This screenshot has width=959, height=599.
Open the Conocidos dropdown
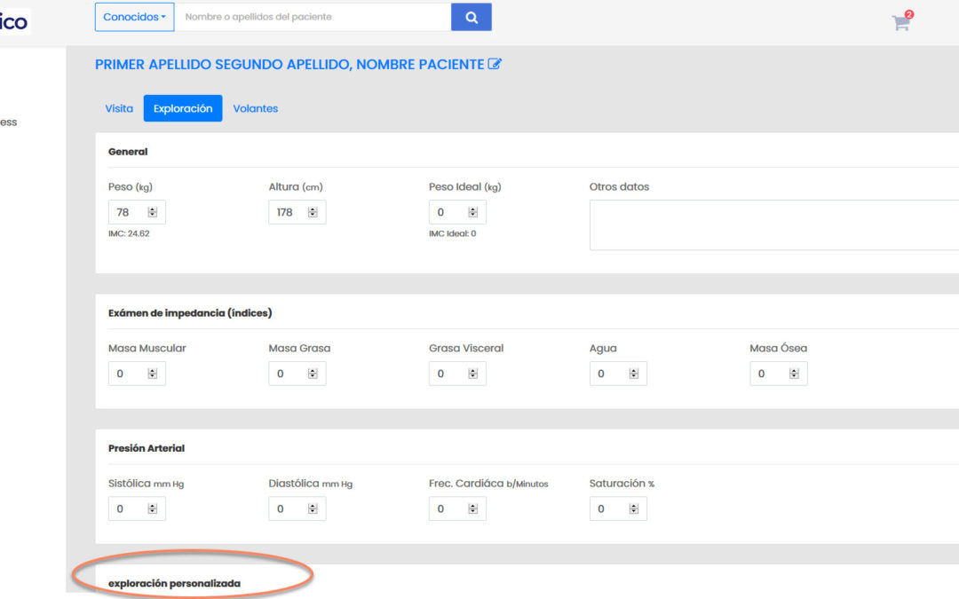click(x=135, y=17)
